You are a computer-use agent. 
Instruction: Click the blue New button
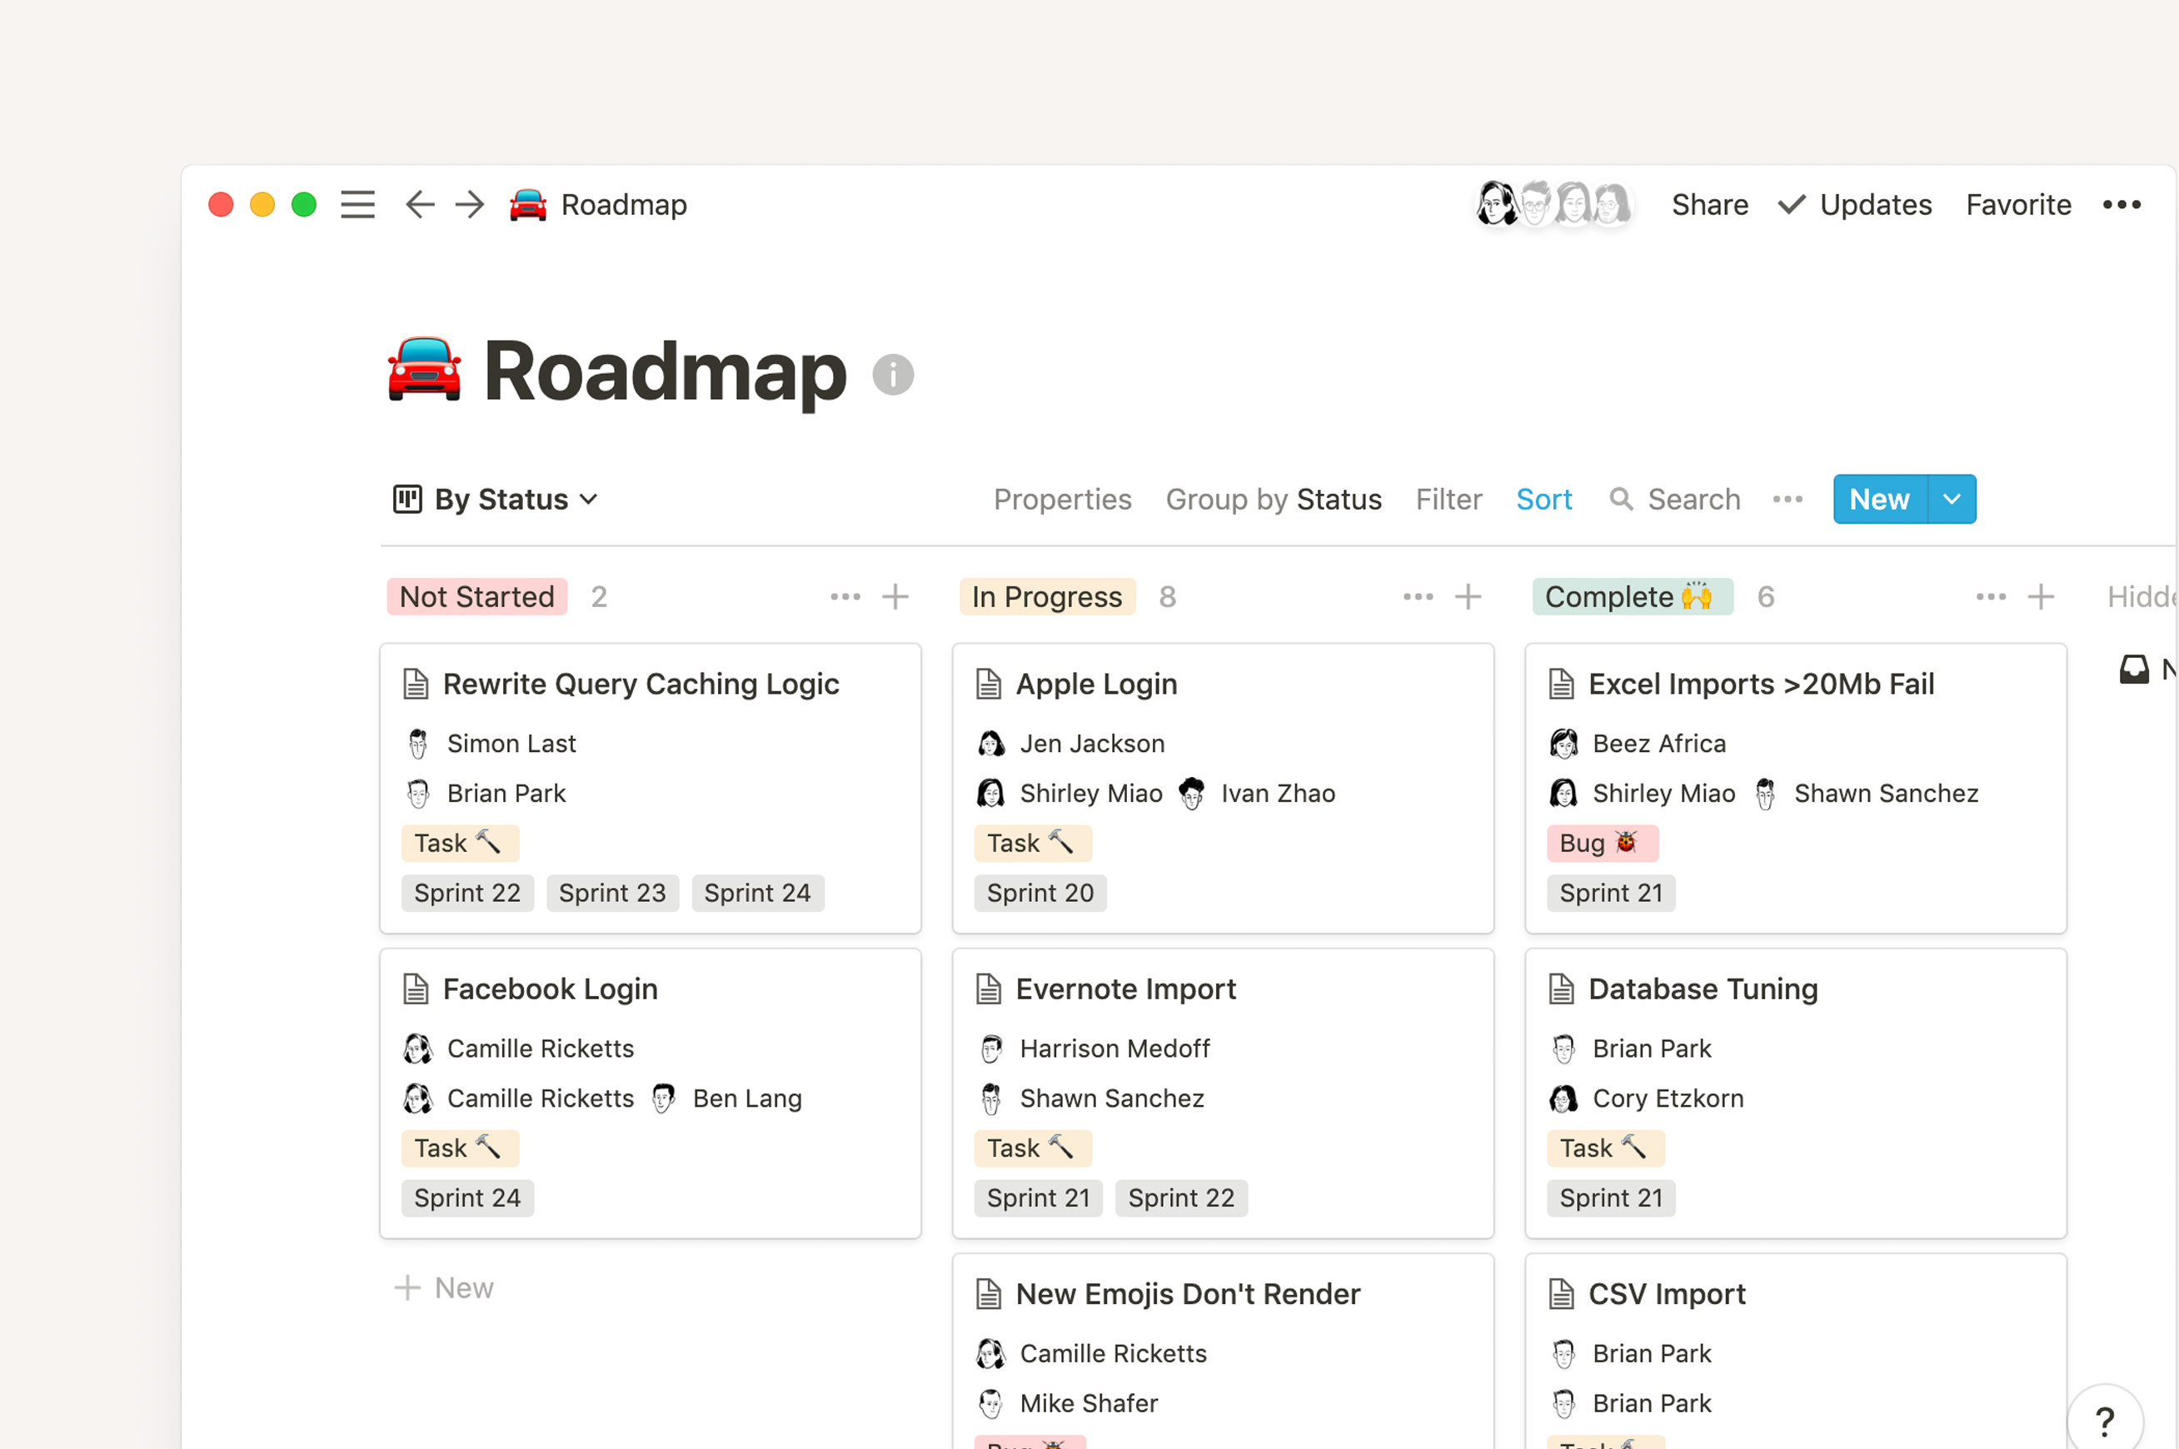point(1878,499)
